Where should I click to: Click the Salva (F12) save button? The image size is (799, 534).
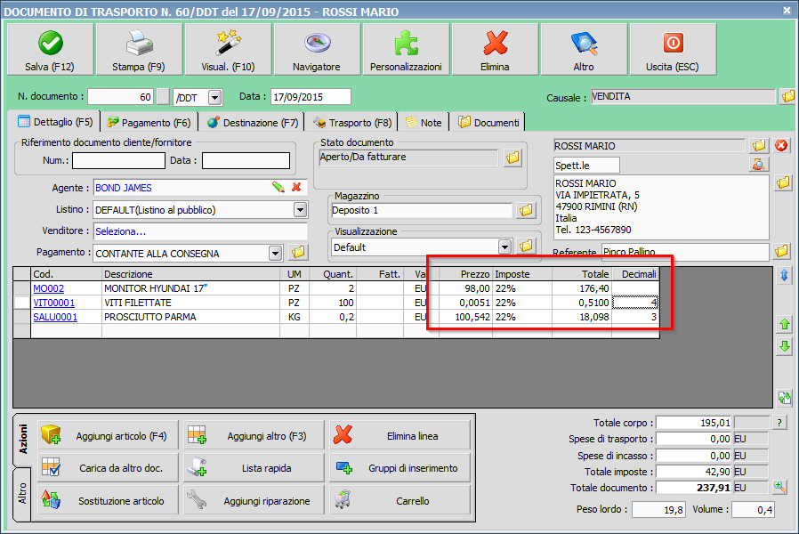pos(49,50)
